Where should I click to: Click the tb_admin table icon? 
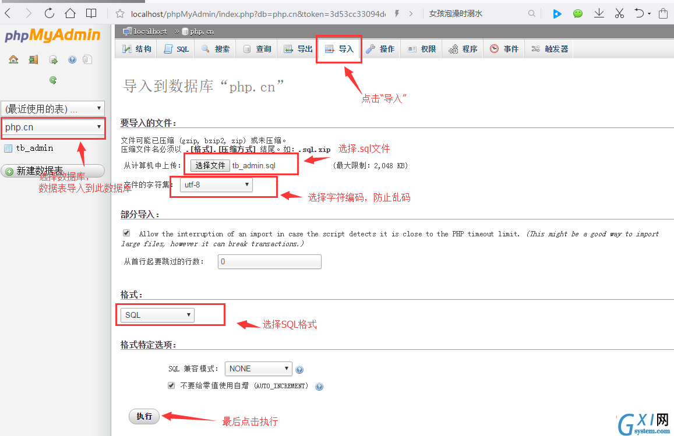pos(8,148)
